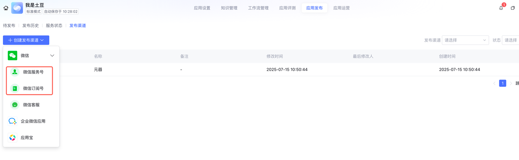519x160 pixels.
Task: Choose the 微信客服 option
Action: tap(31, 105)
